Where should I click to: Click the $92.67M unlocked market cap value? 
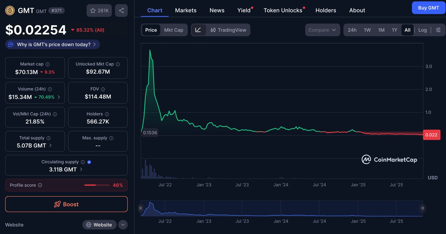[x=98, y=72]
